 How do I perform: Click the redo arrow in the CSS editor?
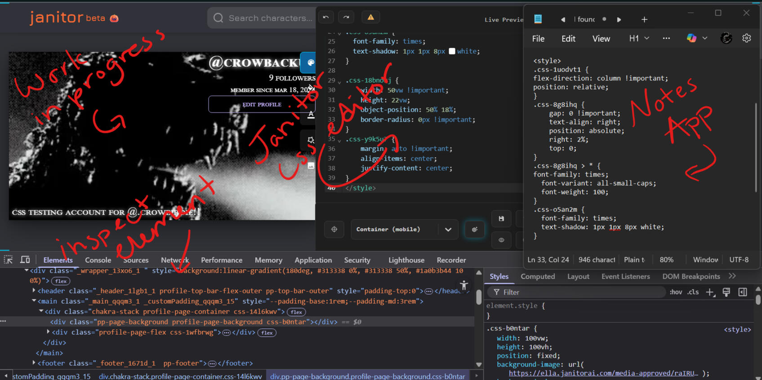[x=346, y=17]
